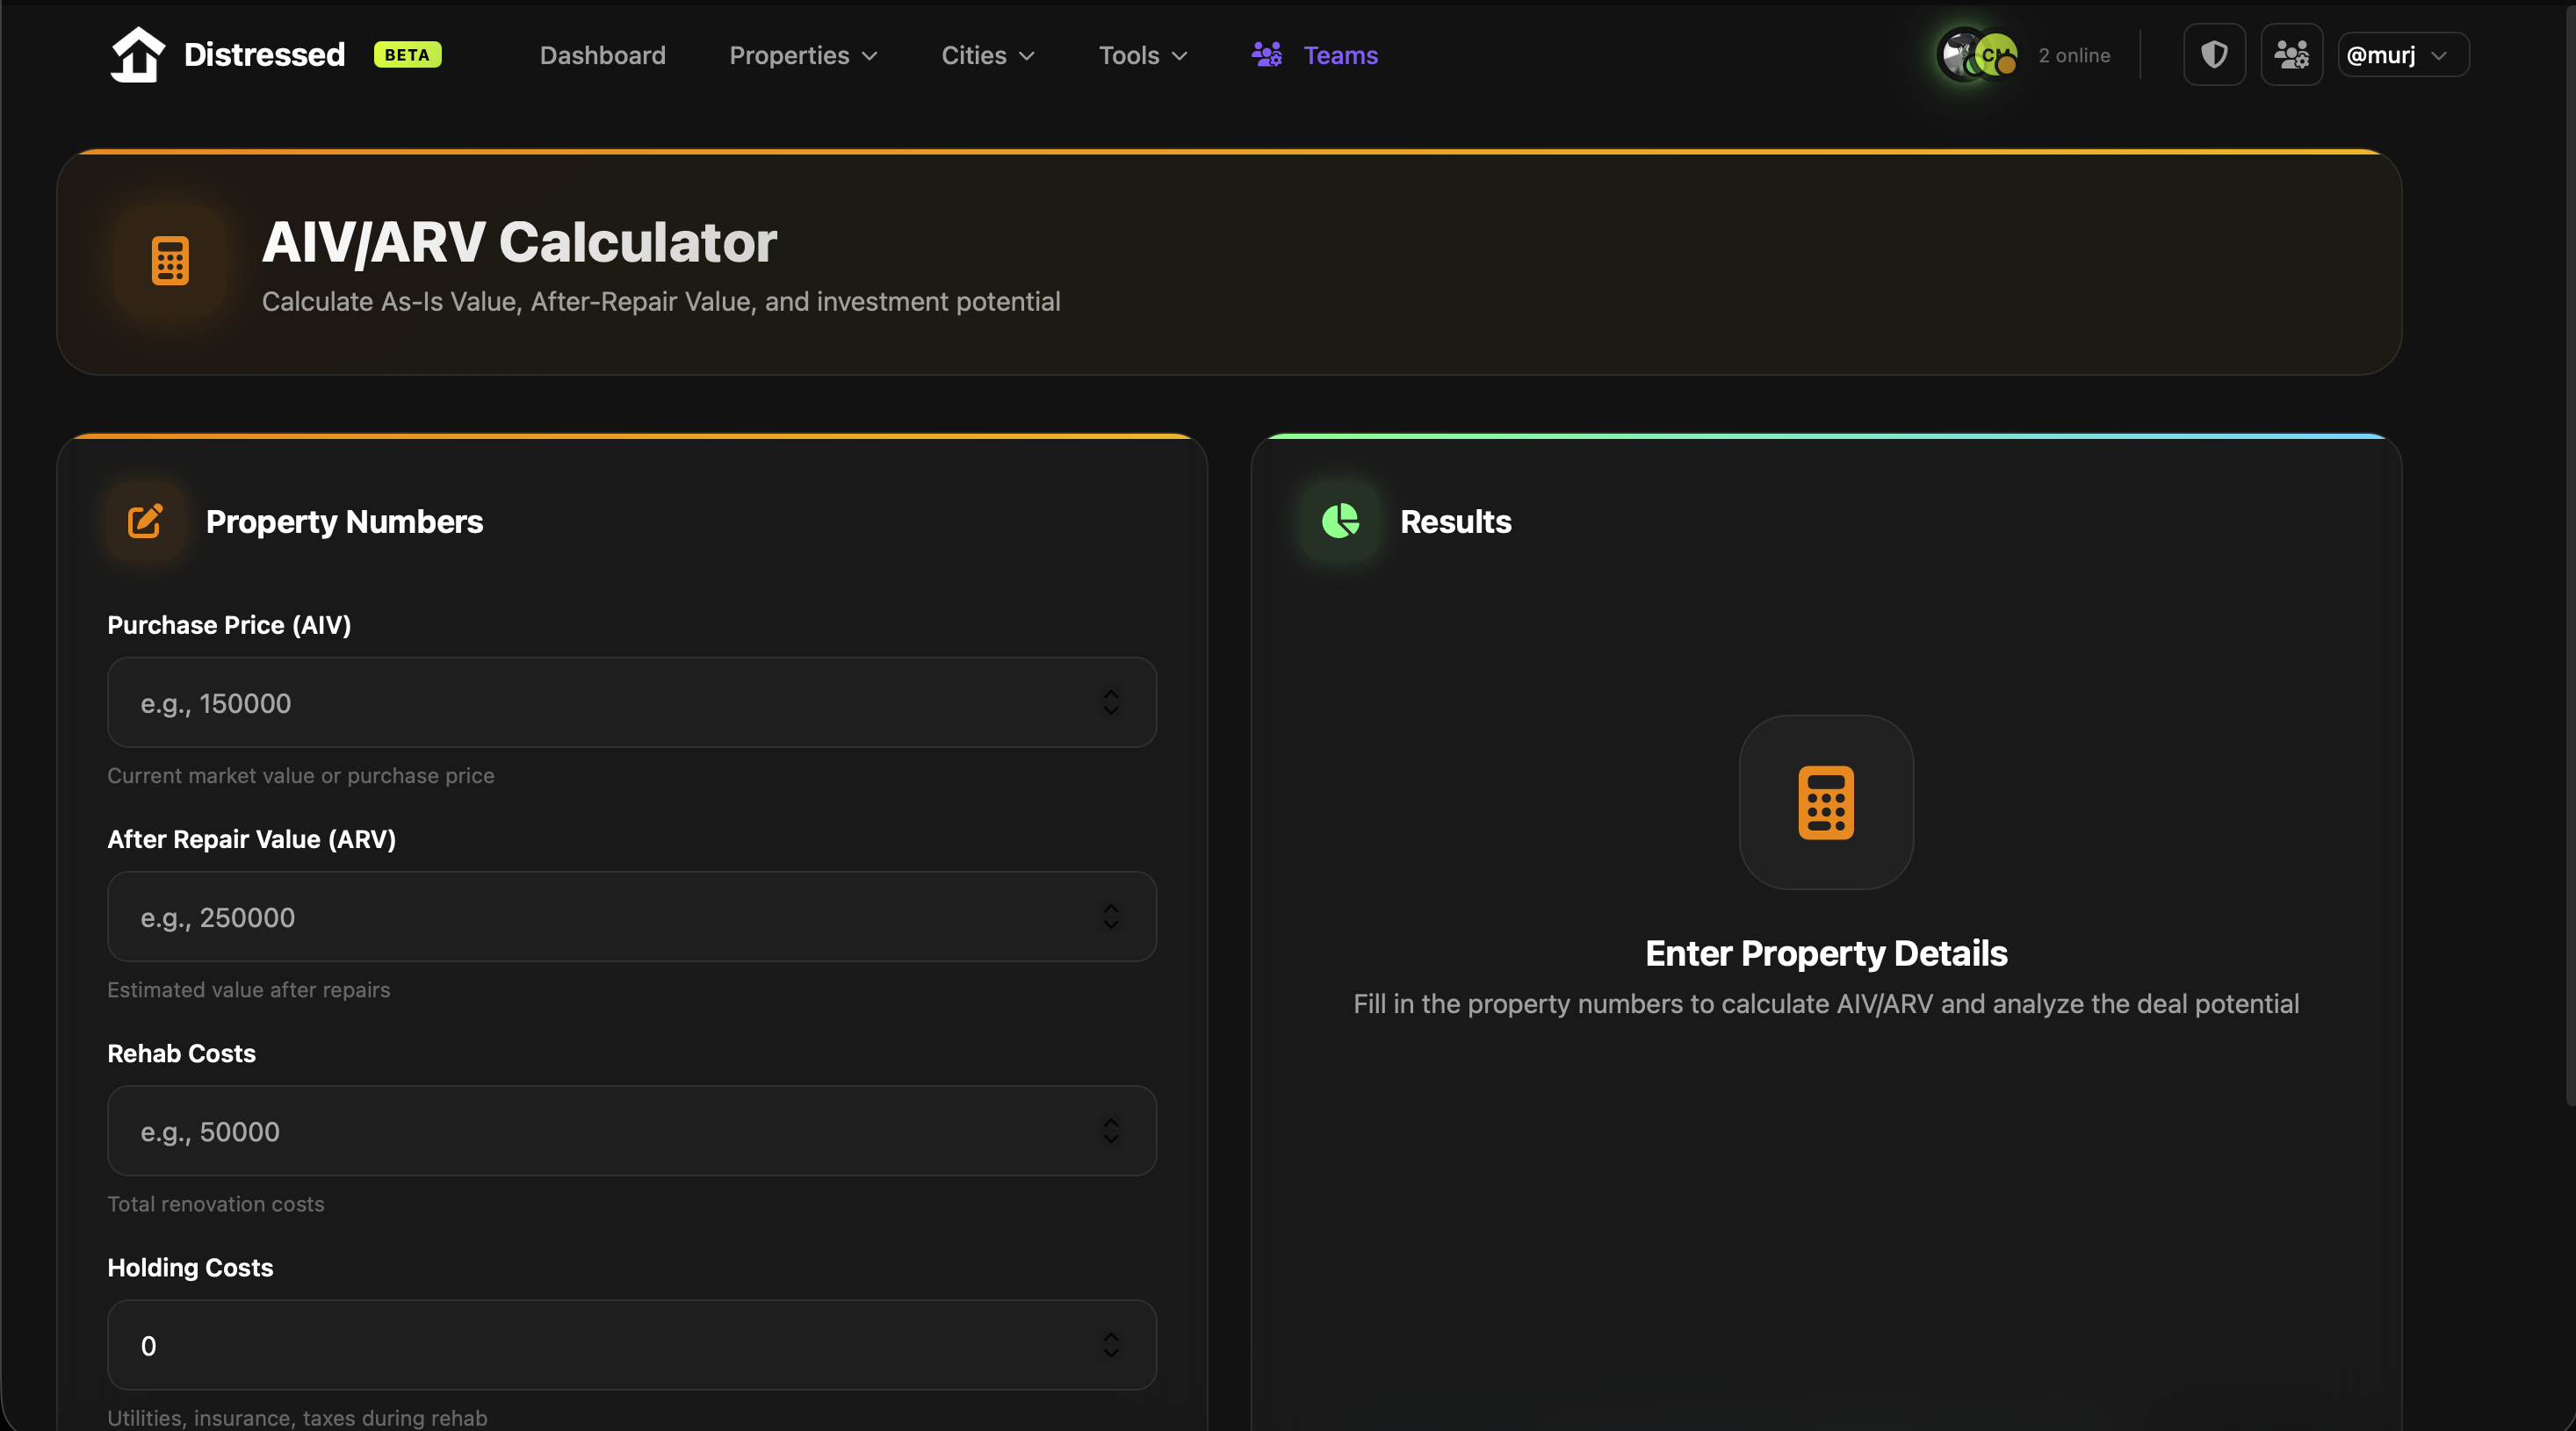Click the calculator icon above Enter Property Details
Screen dimensions: 2576x1431
pos(1826,802)
